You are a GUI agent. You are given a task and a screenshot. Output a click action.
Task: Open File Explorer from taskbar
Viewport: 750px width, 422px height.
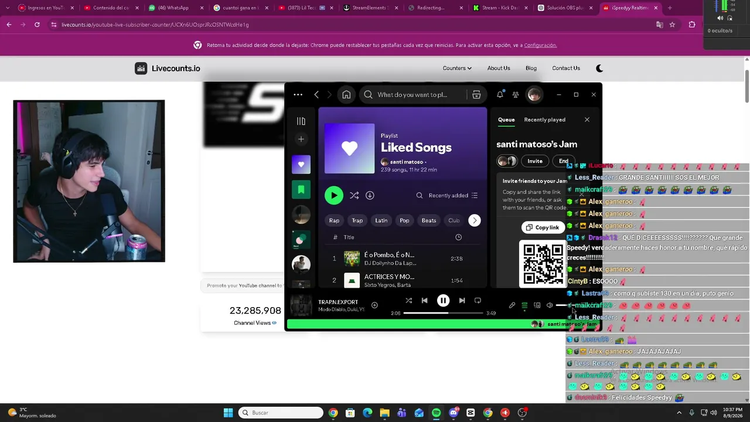(384, 413)
